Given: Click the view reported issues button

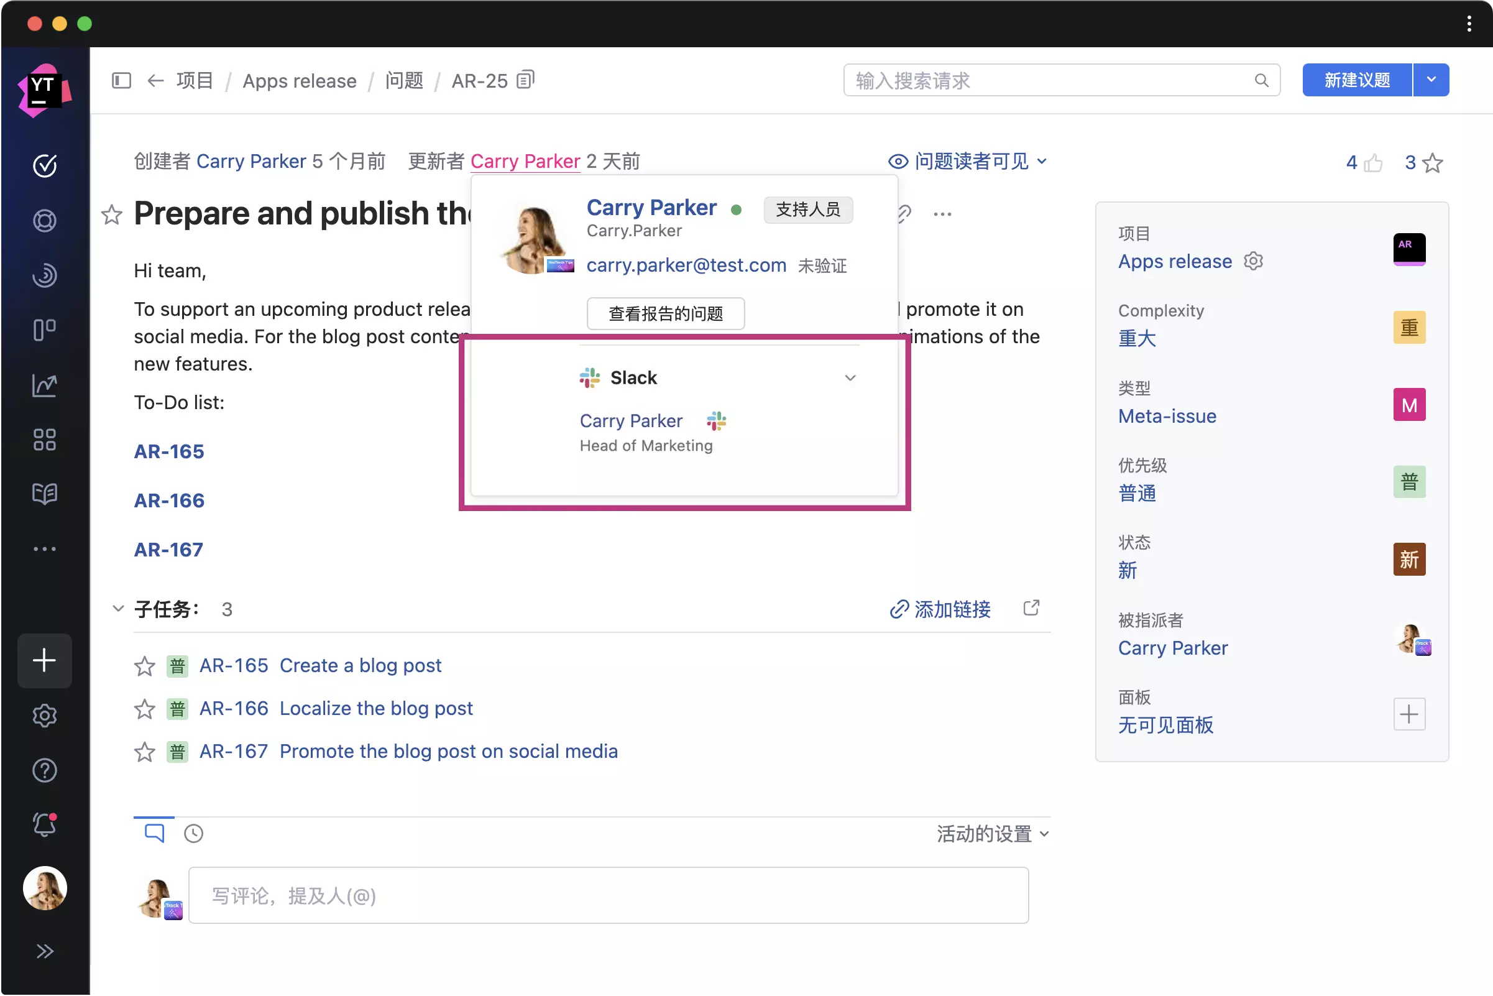Looking at the screenshot, I should click(x=665, y=314).
